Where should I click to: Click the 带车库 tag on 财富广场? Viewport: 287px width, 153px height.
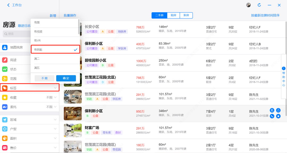(107, 133)
